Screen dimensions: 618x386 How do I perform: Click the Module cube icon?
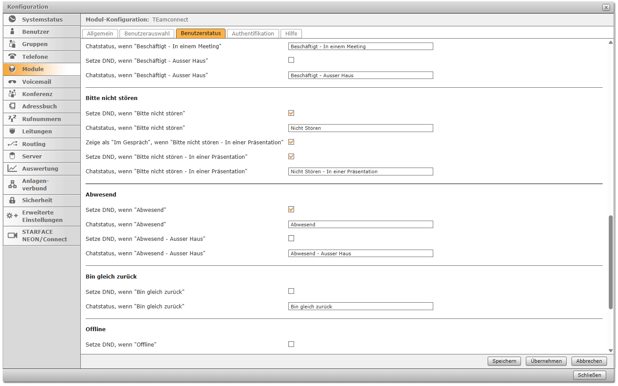[12, 69]
